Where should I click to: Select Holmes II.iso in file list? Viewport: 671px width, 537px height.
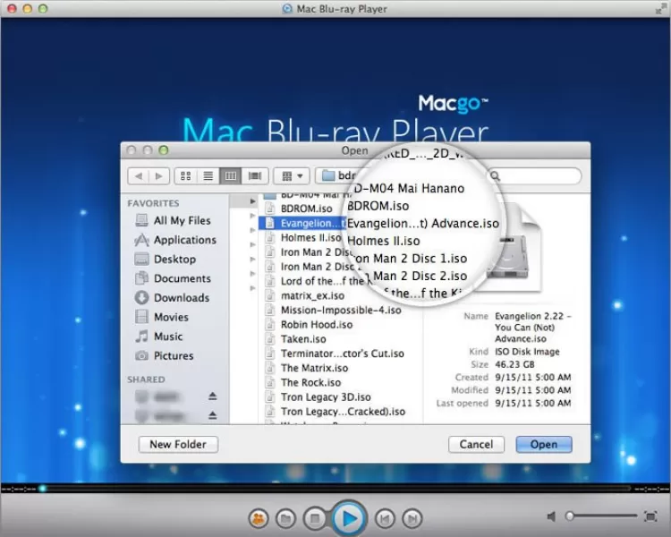pos(310,238)
